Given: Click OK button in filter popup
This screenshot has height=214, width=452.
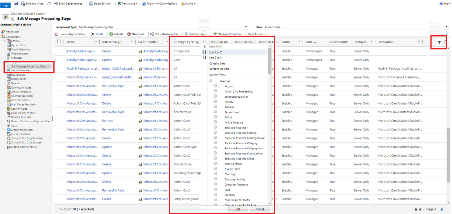Looking at the screenshot, I should tap(238, 209).
